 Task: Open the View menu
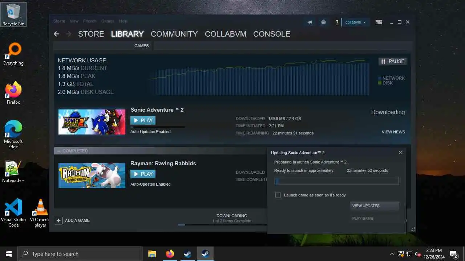point(74,21)
